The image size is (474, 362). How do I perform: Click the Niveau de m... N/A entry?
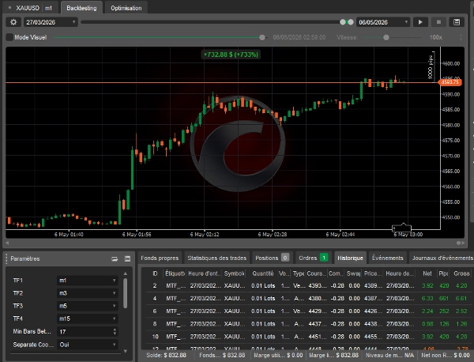(x=389, y=355)
